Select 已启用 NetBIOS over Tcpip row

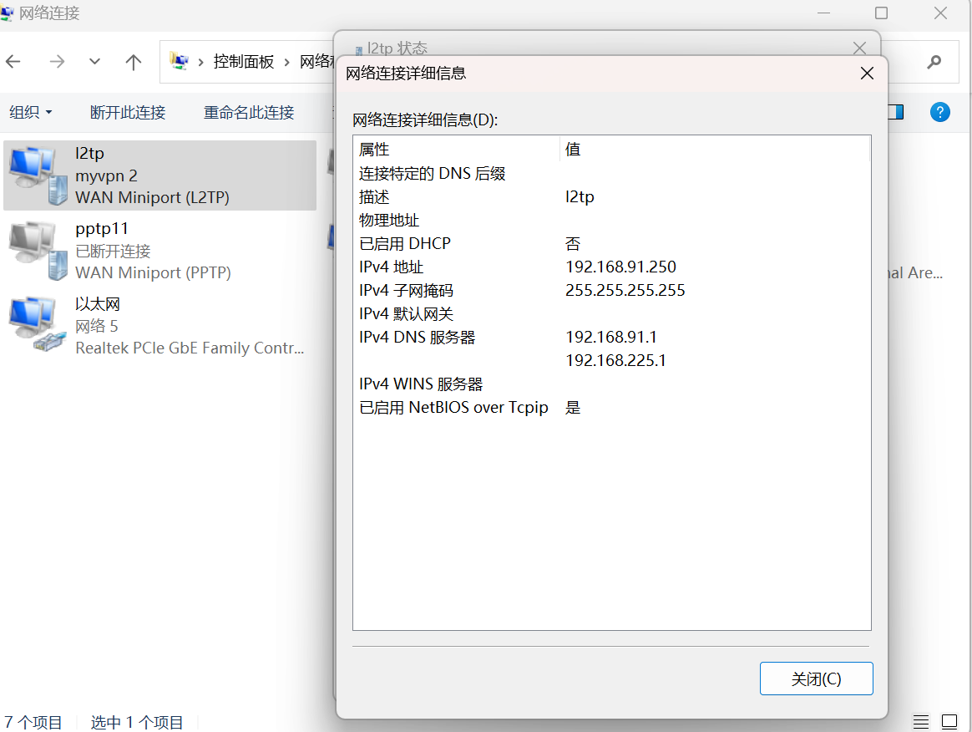tap(612, 408)
